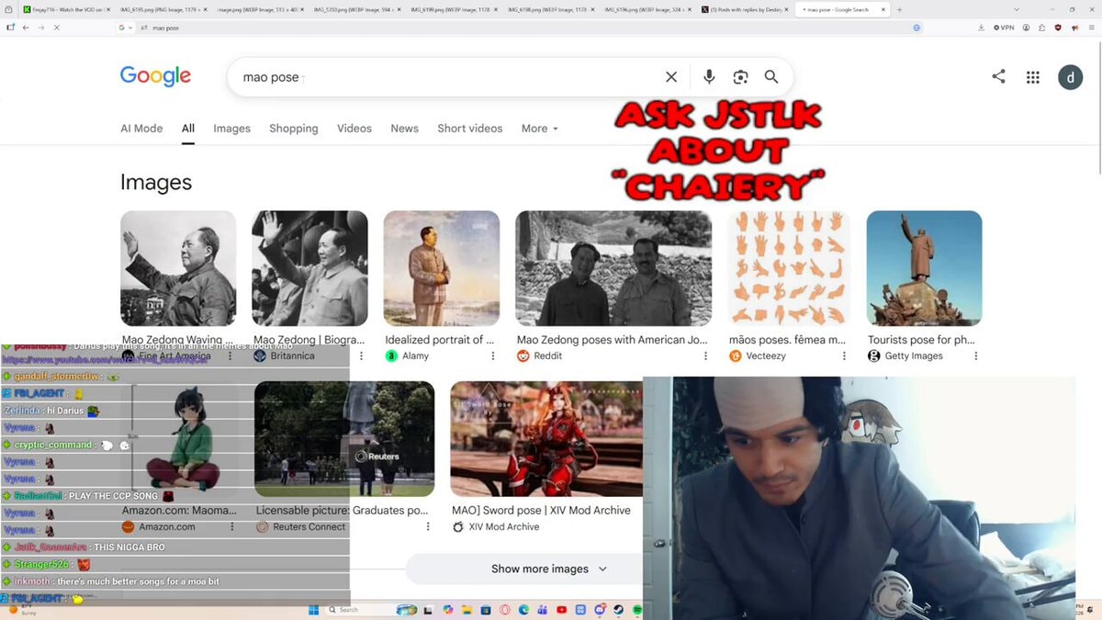The image size is (1102, 620).
Task: Open the Mao Zedong waving photo thumbnail
Action: pos(178,268)
